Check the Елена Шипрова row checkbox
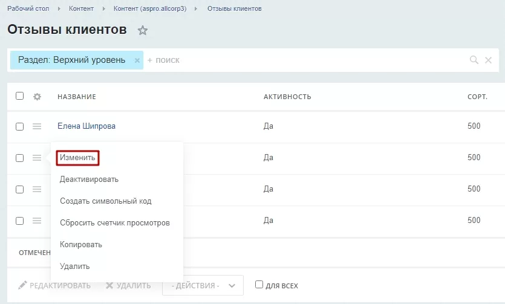 19,126
